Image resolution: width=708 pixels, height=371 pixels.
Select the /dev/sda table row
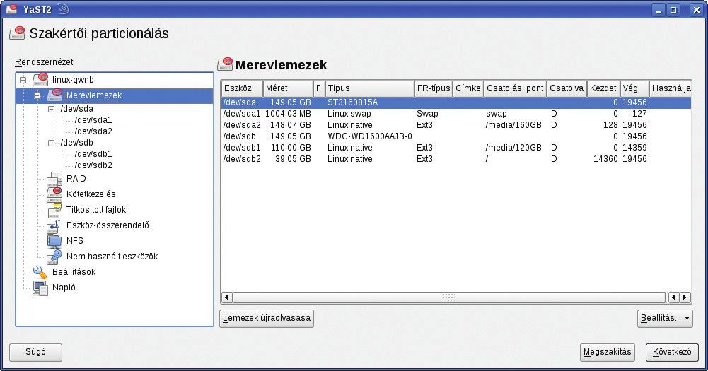(x=456, y=102)
